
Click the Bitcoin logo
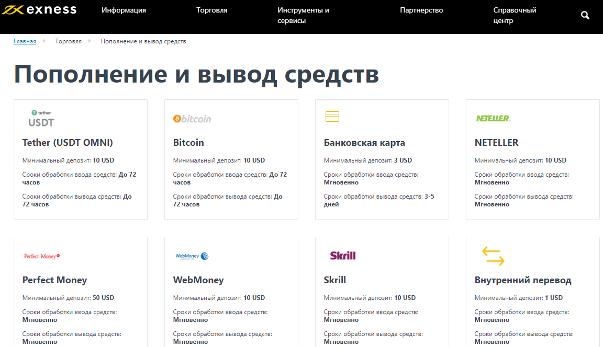tap(192, 119)
